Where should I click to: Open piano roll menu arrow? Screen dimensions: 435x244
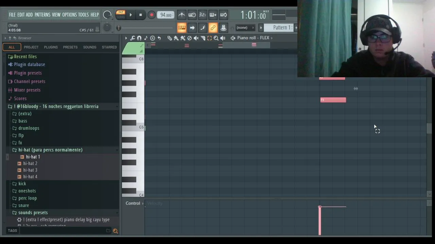[x=126, y=38]
